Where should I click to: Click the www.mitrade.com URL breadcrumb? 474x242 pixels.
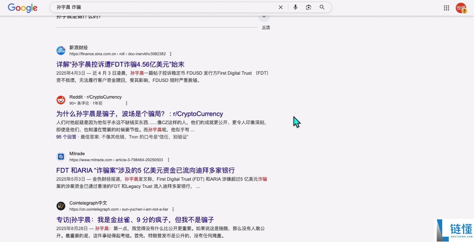(x=116, y=160)
